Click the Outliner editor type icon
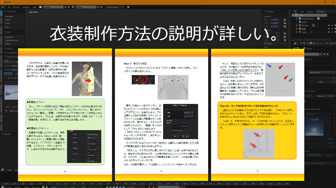This screenshot has width=336, height=188. tap(295, 11)
